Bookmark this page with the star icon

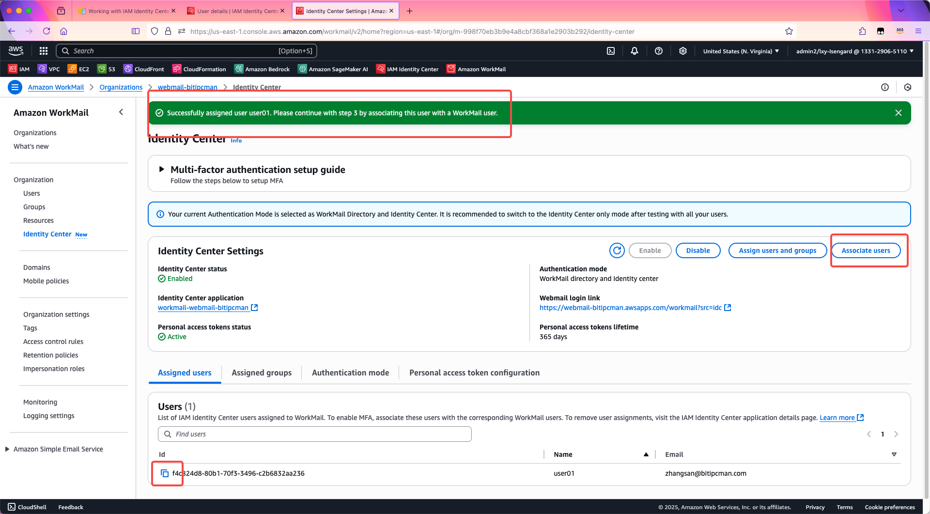click(789, 31)
